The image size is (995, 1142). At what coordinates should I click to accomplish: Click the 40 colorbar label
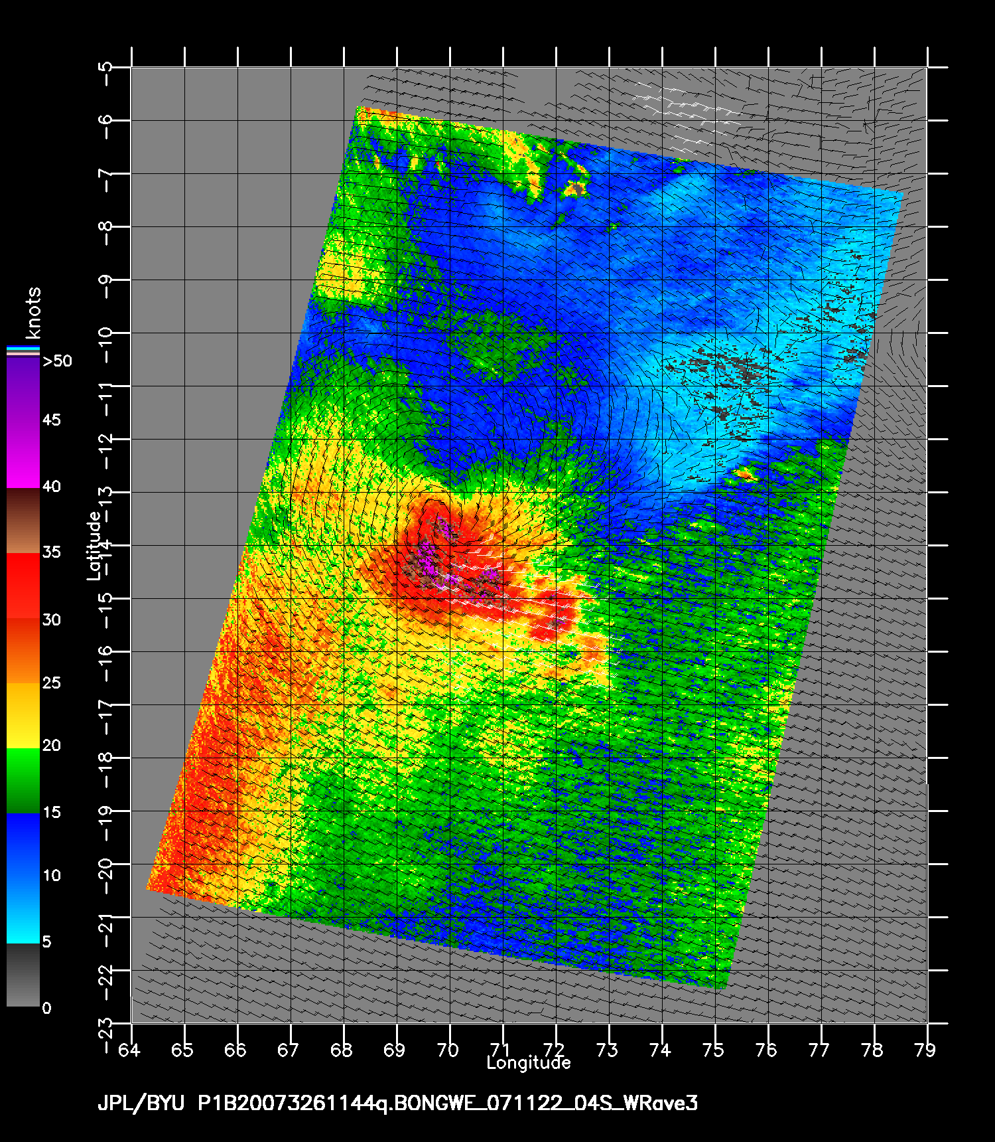[51, 487]
